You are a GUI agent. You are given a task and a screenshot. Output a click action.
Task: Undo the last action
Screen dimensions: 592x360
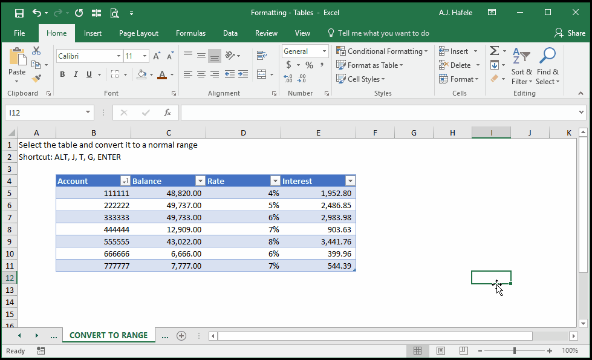[37, 13]
